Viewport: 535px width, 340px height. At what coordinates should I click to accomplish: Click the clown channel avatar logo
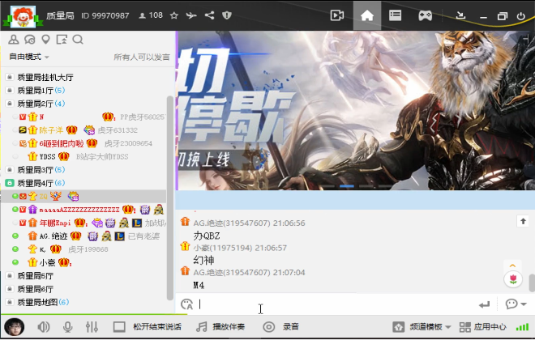(23, 16)
